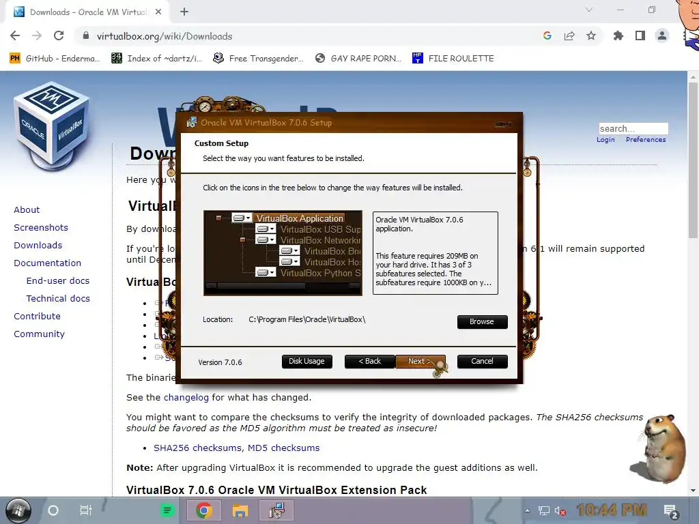The image size is (699, 524).
Task: Cancel the VirtualBox setup
Action: pos(482,362)
